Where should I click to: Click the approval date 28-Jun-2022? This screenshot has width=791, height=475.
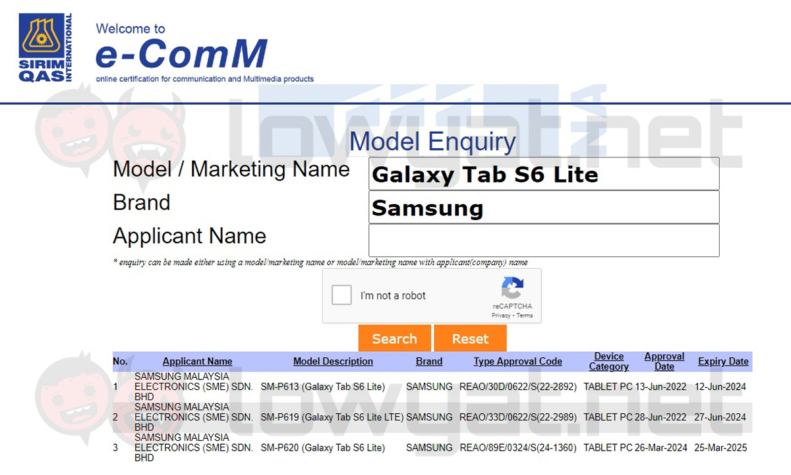click(660, 417)
